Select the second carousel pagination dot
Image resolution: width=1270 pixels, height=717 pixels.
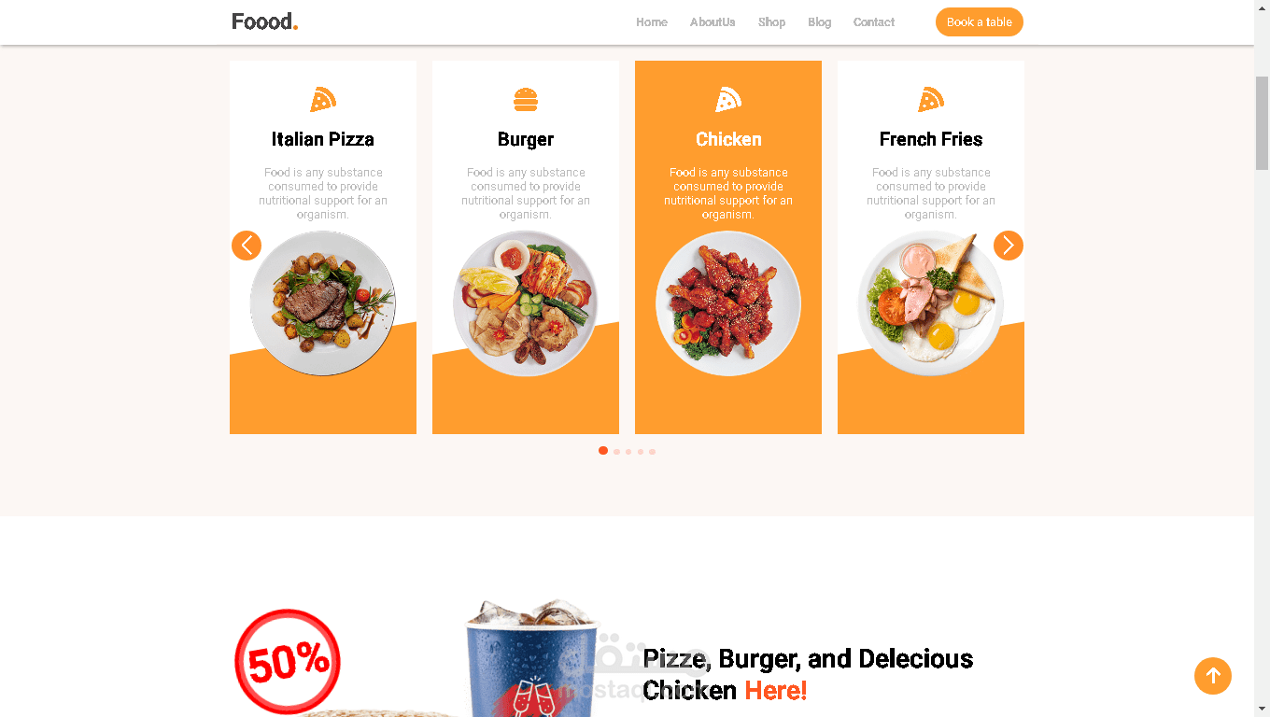coord(616,452)
